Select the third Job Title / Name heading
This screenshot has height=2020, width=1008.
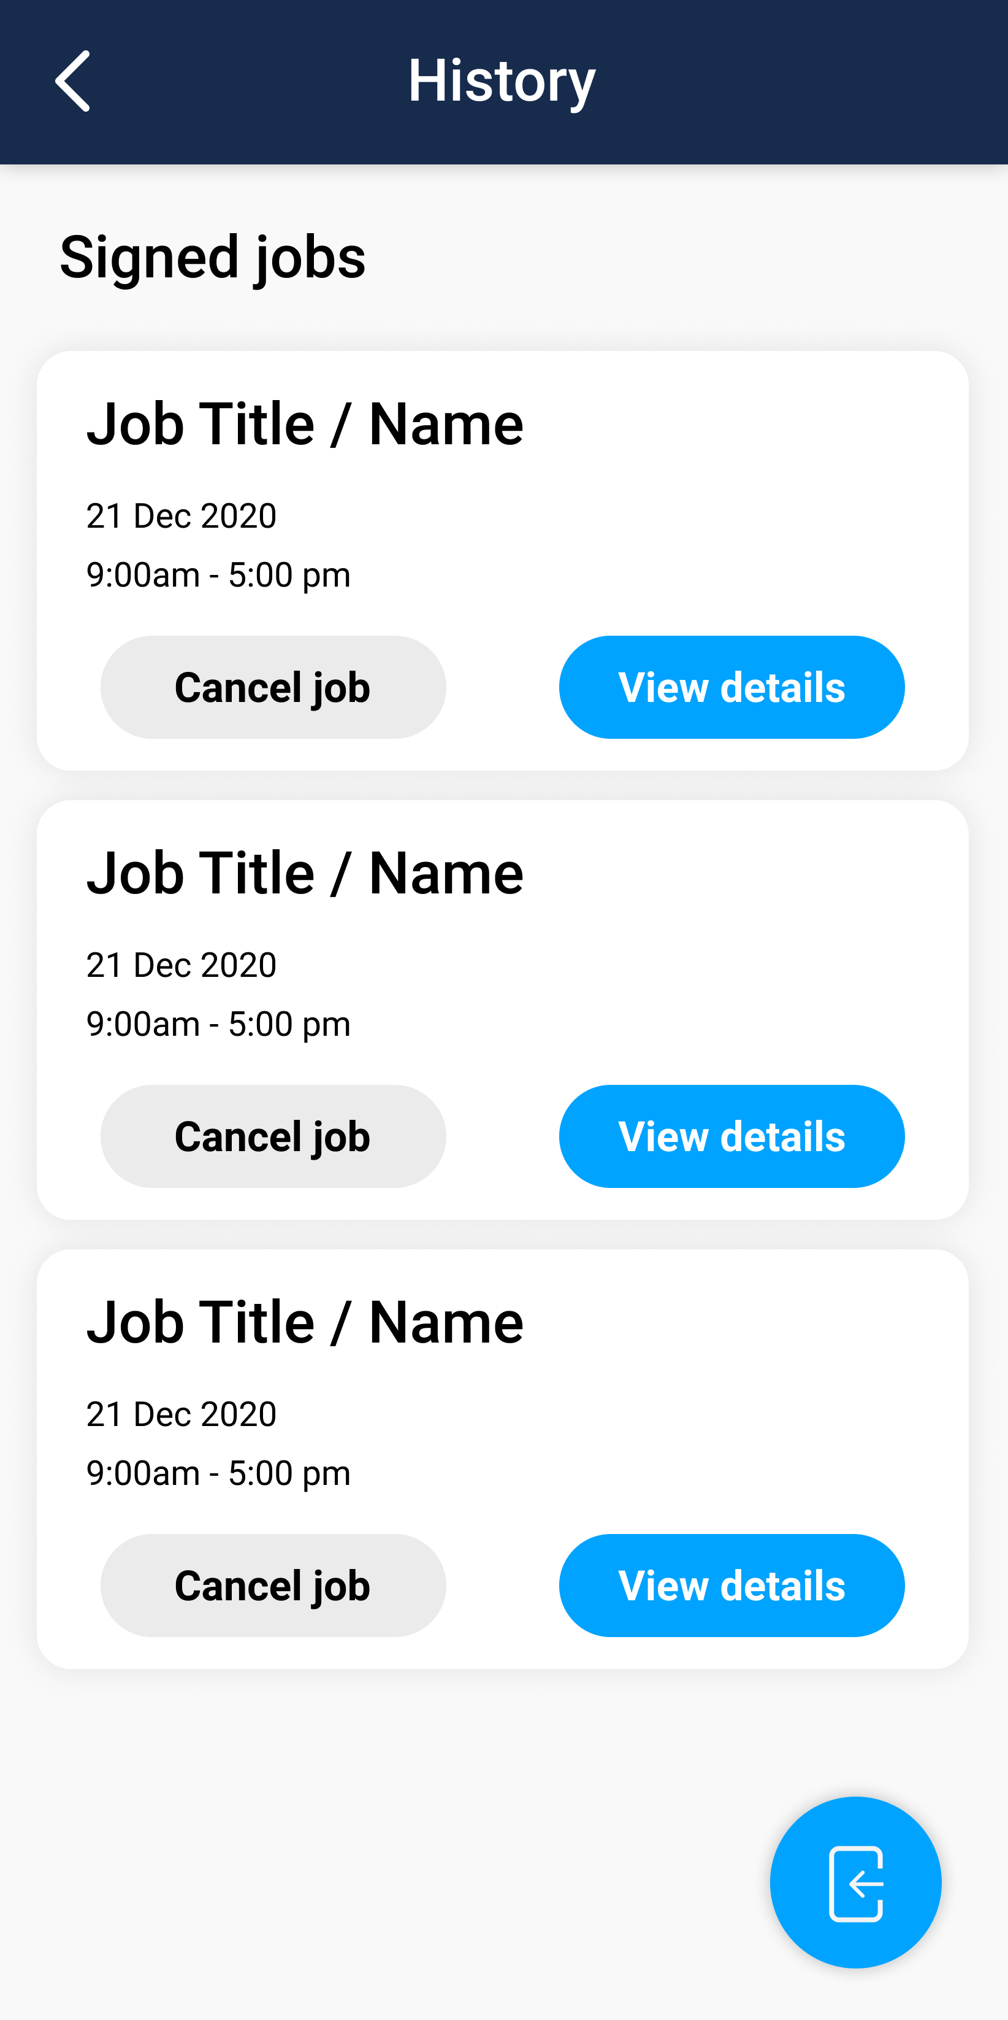point(305,1323)
